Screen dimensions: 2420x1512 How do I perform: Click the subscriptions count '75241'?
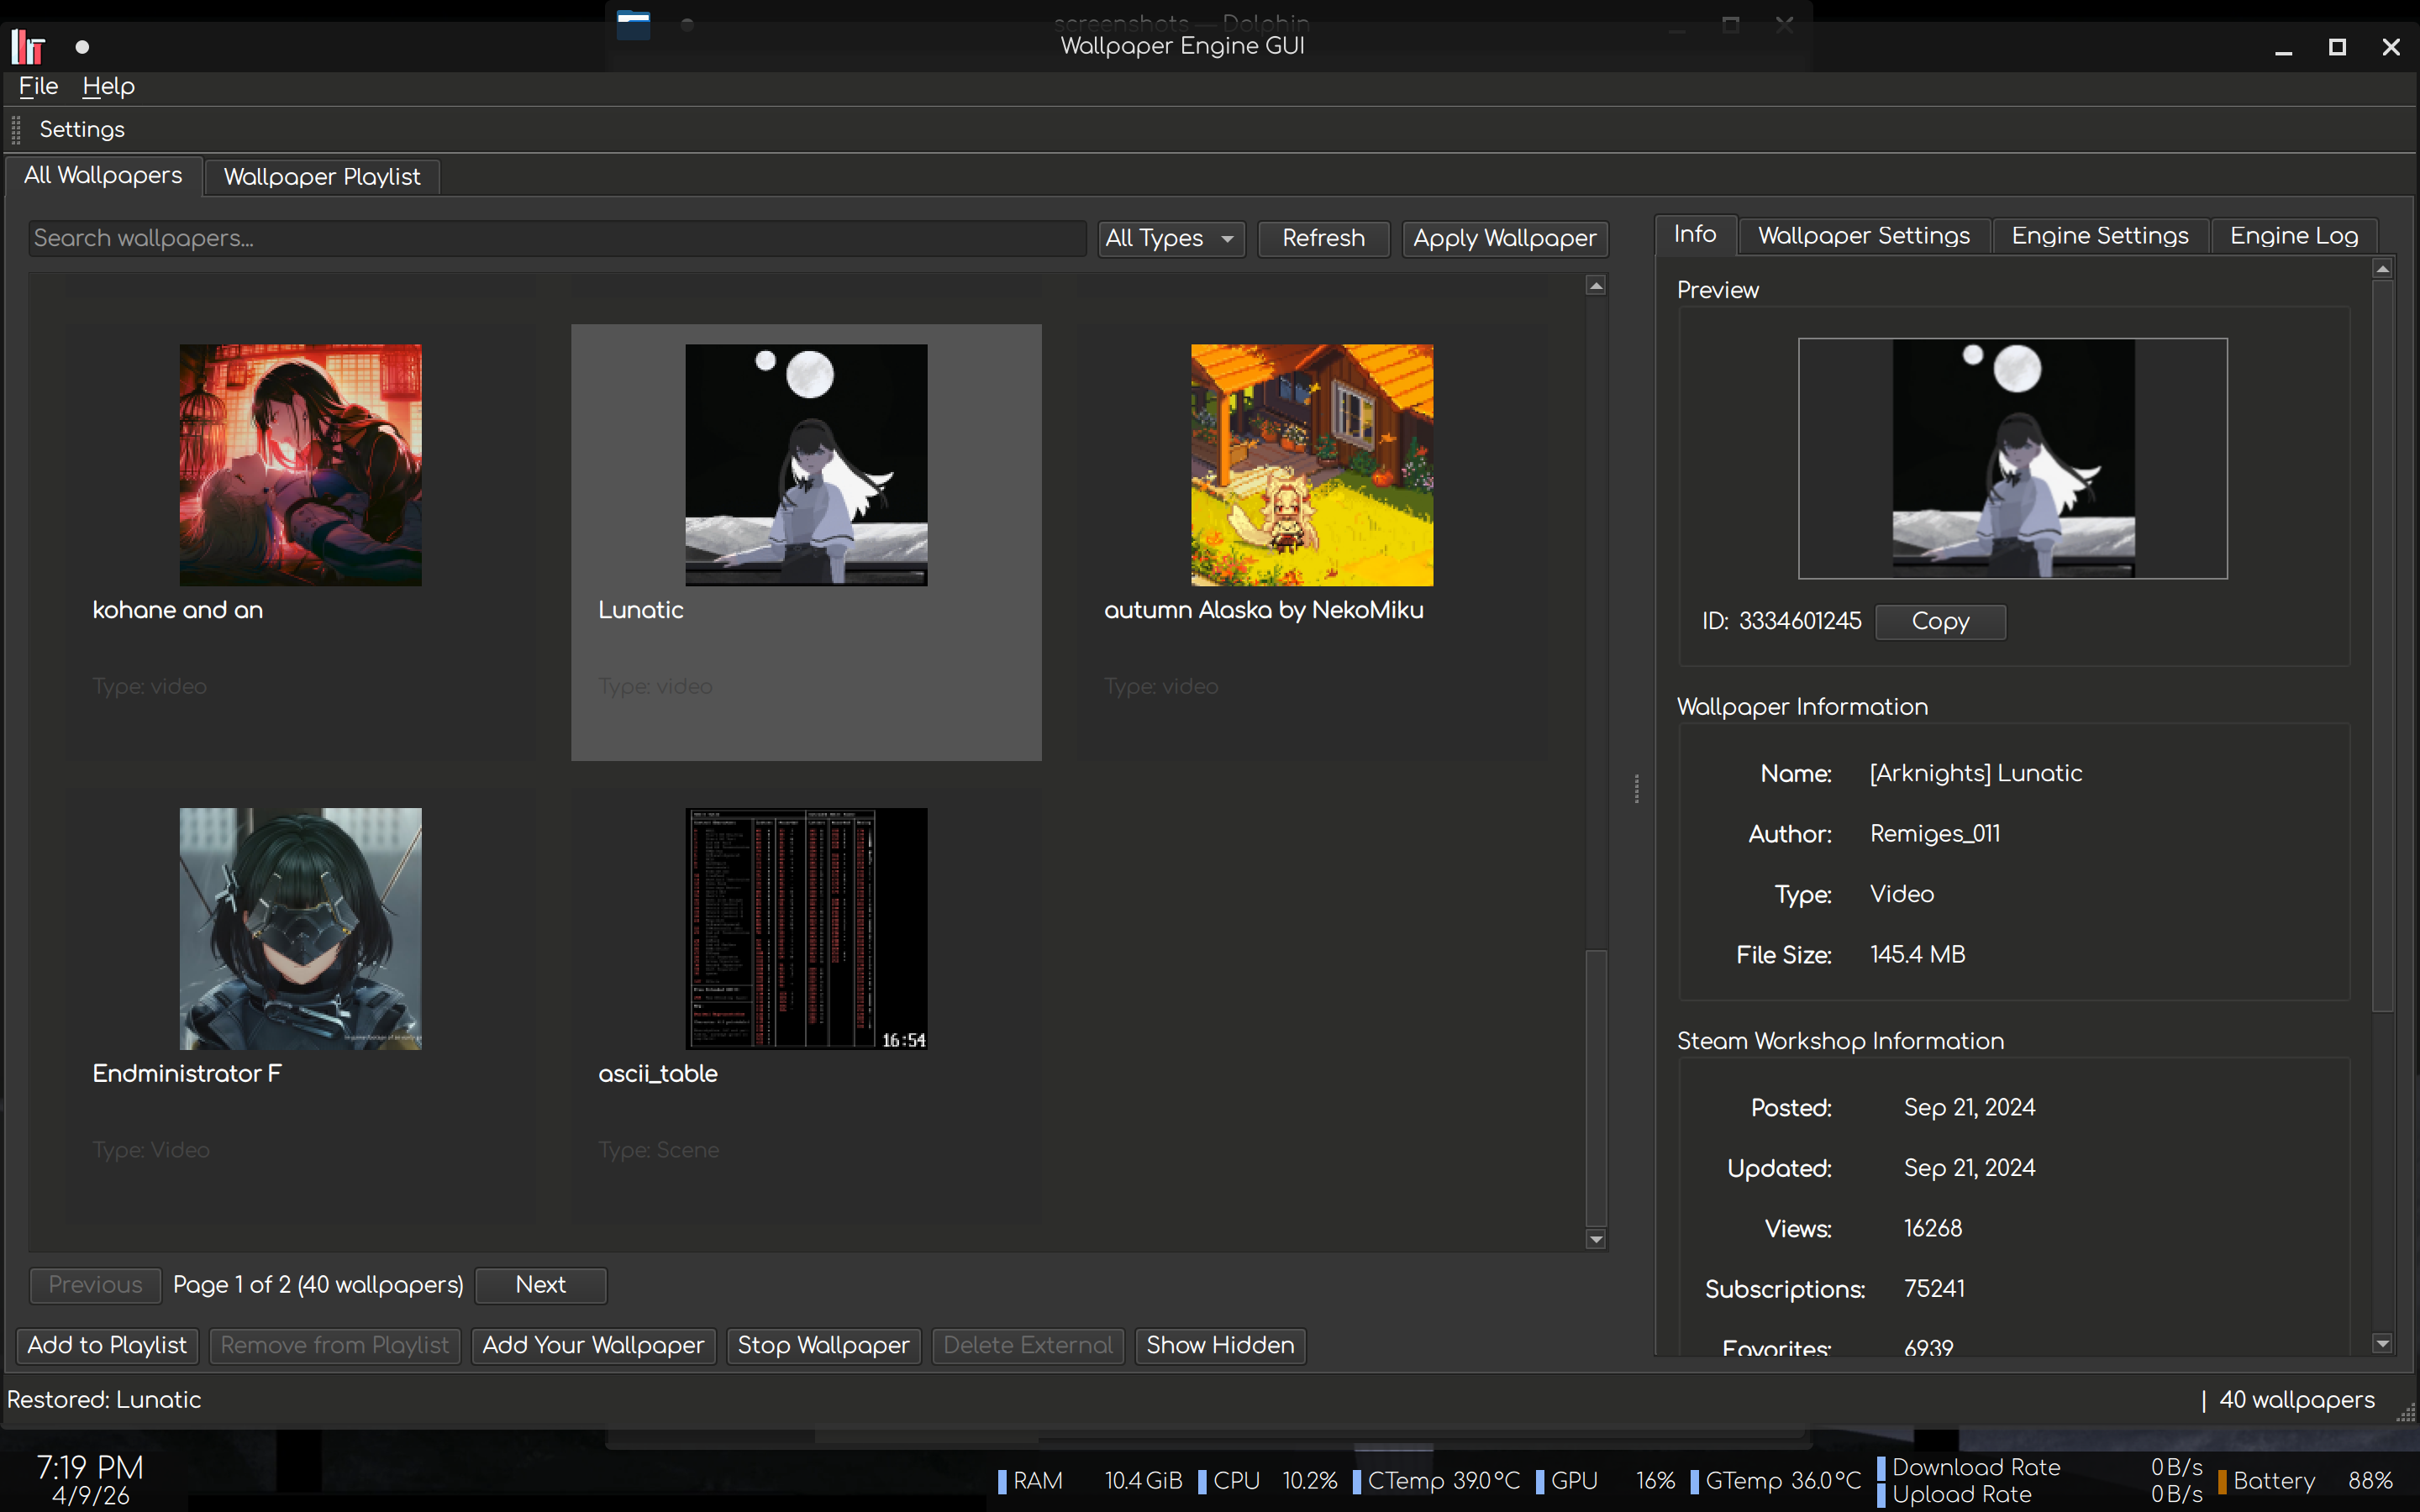[1934, 1289]
